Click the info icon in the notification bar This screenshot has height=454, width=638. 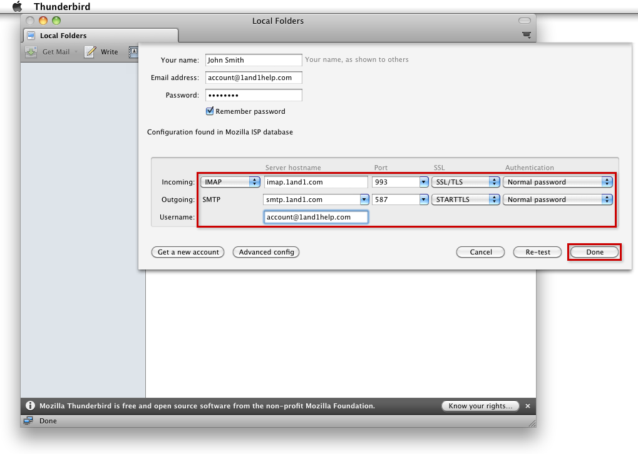30,406
